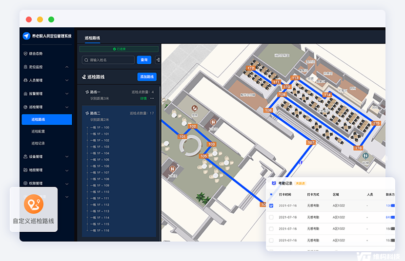This screenshot has height=261, width=405.
Task: Open the ⋯ more options for 路线一
Action: (152, 98)
